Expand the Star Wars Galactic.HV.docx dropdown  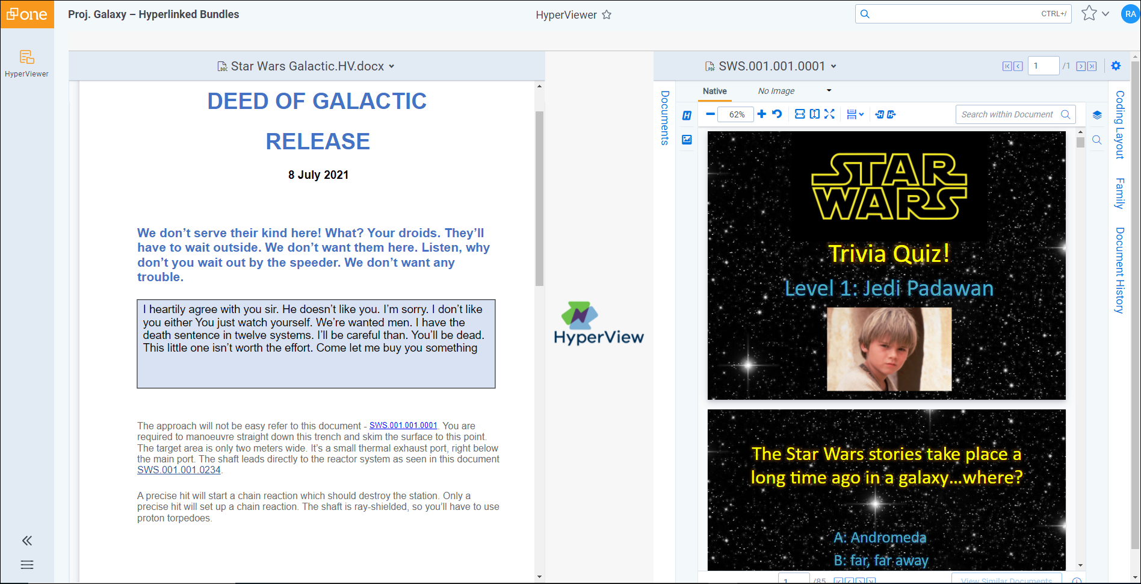pyautogui.click(x=392, y=67)
